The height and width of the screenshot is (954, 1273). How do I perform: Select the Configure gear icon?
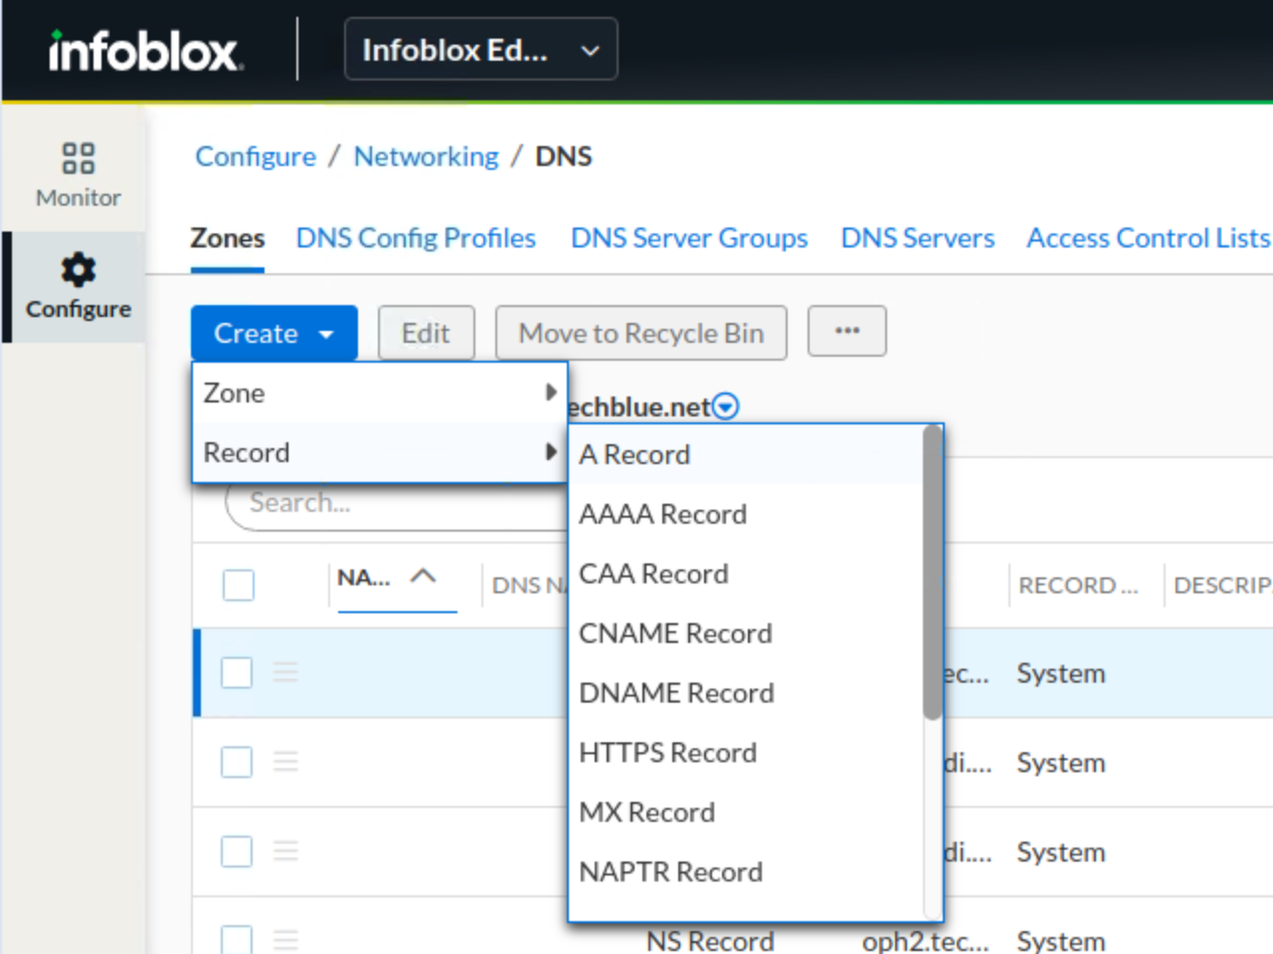pyautogui.click(x=78, y=269)
